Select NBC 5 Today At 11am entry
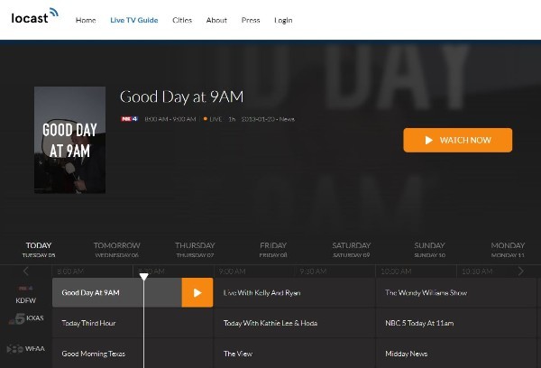 coord(455,323)
